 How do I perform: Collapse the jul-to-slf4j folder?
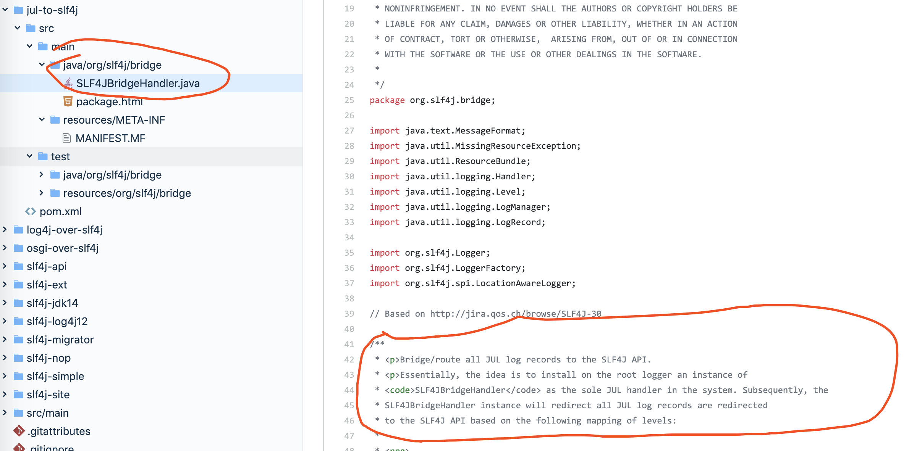pyautogui.click(x=5, y=10)
